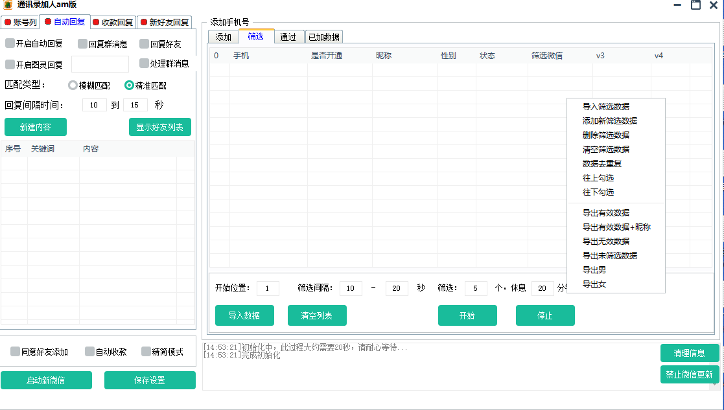点击导入数据按钮
This screenshot has height=410, width=724.
pyautogui.click(x=244, y=315)
